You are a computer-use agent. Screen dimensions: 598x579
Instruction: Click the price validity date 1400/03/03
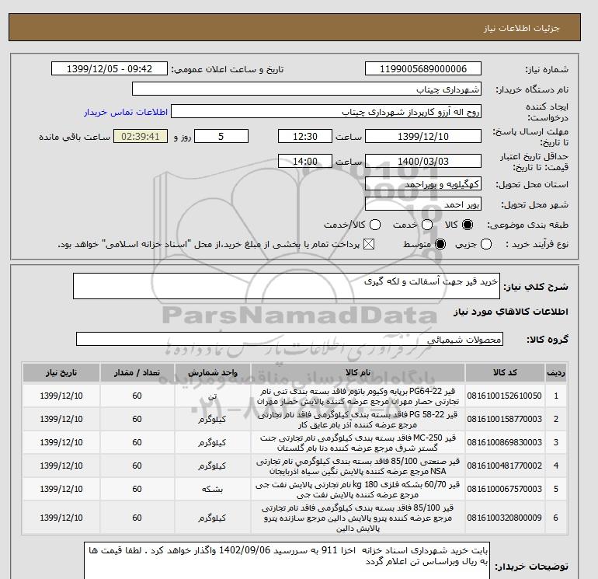(x=423, y=161)
